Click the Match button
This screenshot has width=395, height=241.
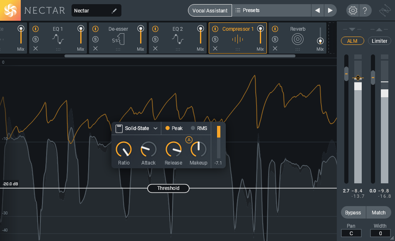pos(379,213)
